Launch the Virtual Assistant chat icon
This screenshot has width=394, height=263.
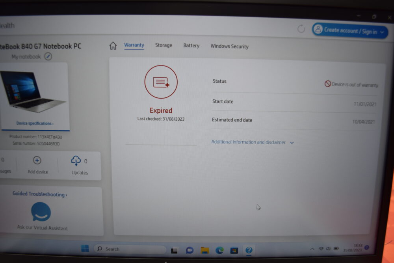click(x=41, y=212)
